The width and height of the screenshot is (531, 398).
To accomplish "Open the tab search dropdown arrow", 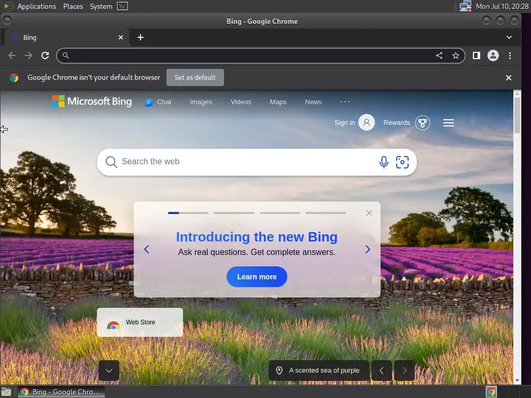I will tap(509, 37).
